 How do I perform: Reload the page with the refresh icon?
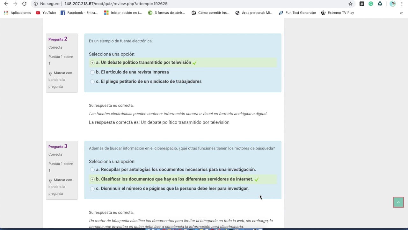coord(24,4)
